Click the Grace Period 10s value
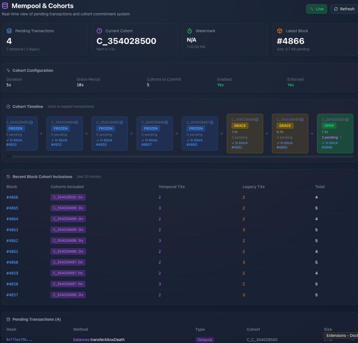The height and width of the screenshot is (343, 358). (80, 85)
